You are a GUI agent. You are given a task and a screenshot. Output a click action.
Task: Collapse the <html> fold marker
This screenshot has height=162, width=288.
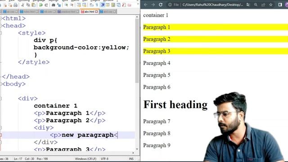pyautogui.click(x=1, y=18)
